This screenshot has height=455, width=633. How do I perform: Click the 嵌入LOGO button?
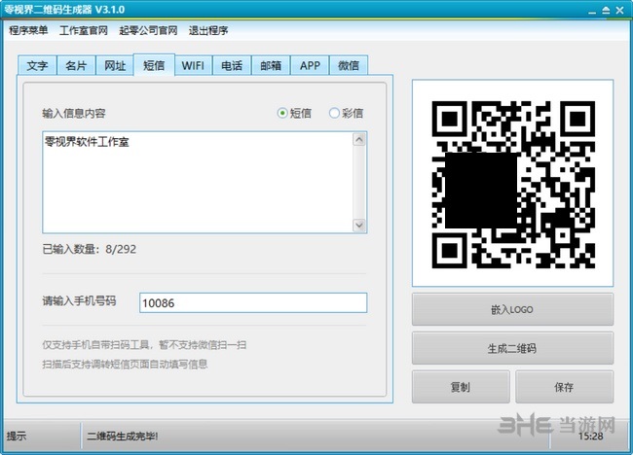[x=512, y=309]
